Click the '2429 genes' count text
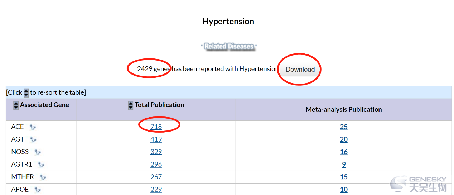This screenshot has height=195, width=454. (x=154, y=69)
